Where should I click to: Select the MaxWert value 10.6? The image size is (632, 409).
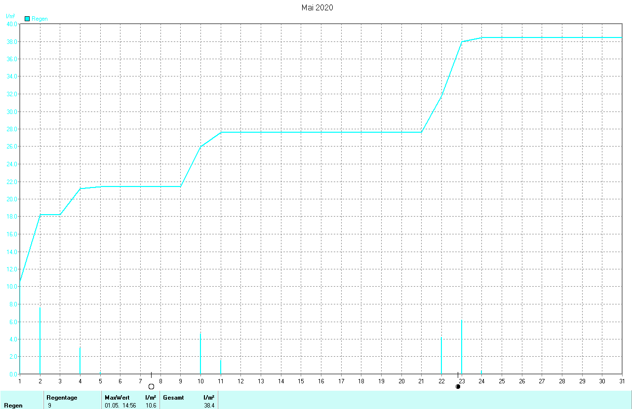[151, 406]
